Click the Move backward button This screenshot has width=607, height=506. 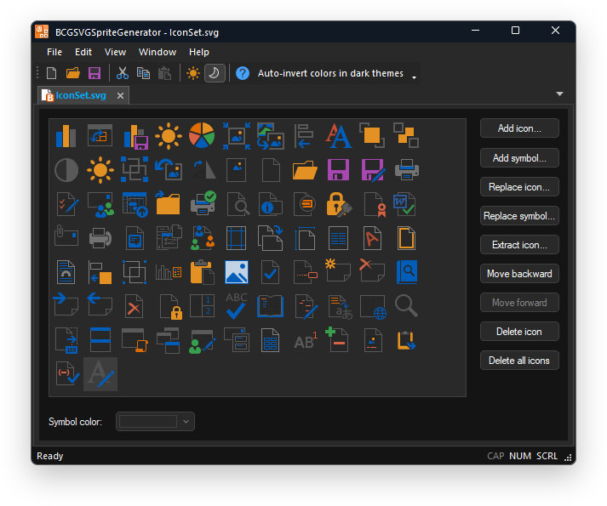click(519, 274)
